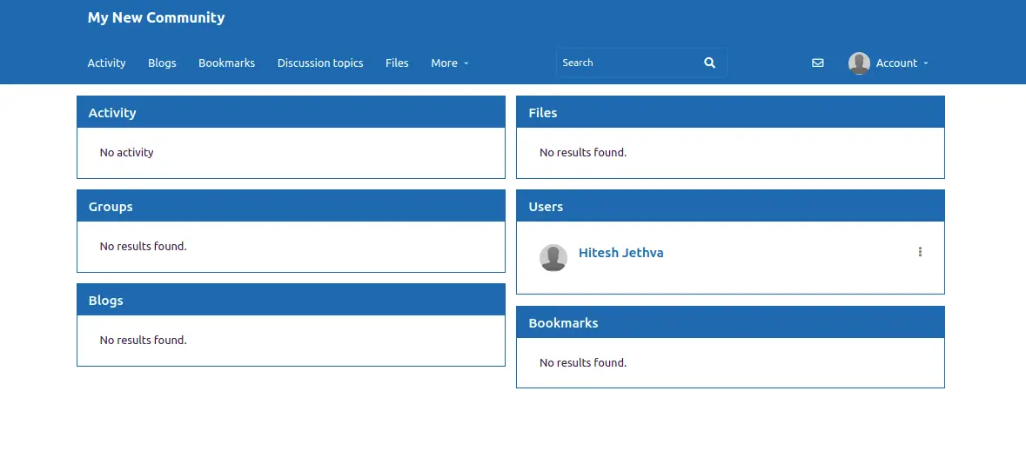Click the Blogs widget header

[x=292, y=301]
